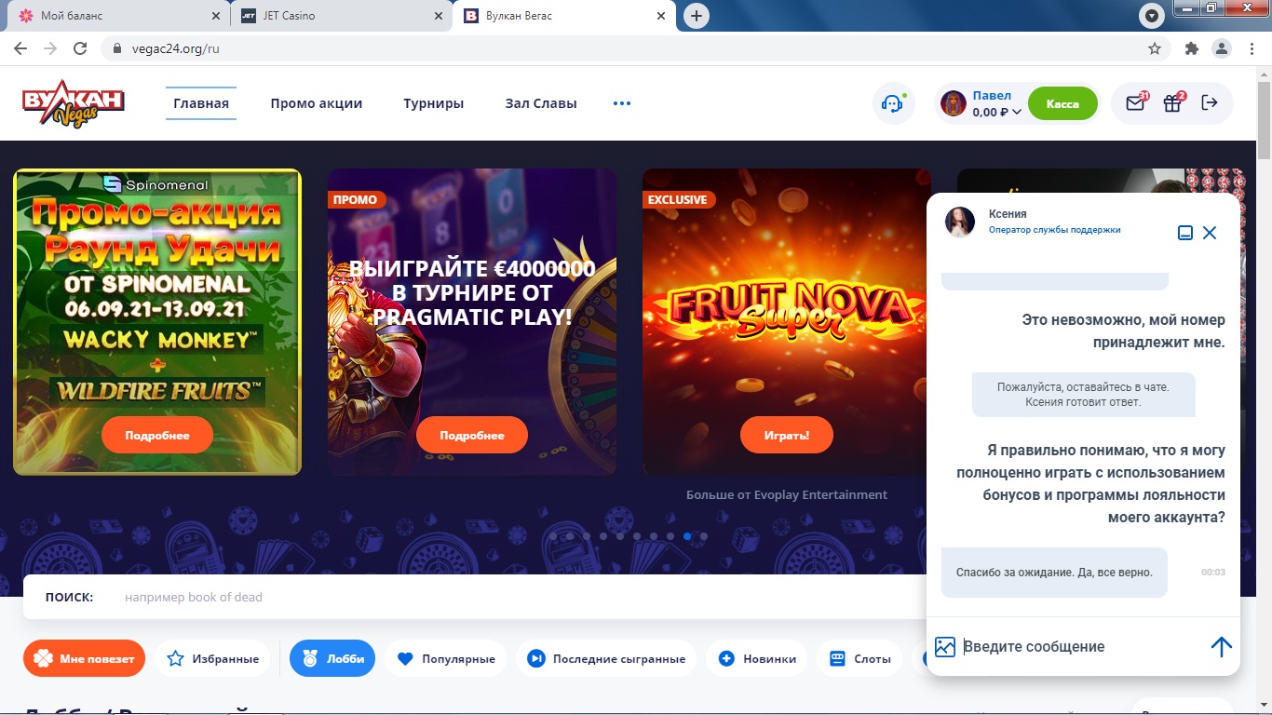The height and width of the screenshot is (715, 1272).
Task: Click Подробнее on the Spinomenal banner
Action: coord(157,435)
